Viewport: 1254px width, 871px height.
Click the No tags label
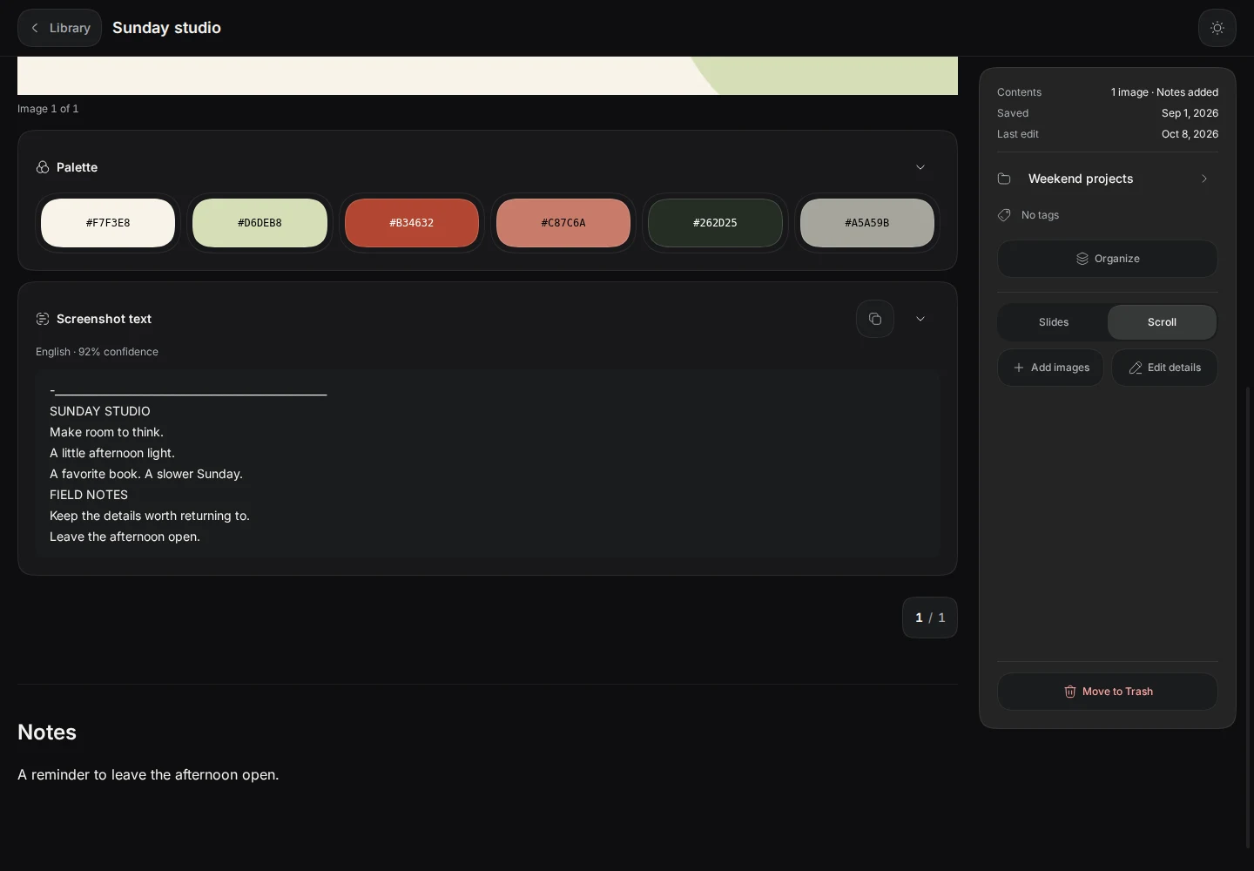click(1040, 215)
